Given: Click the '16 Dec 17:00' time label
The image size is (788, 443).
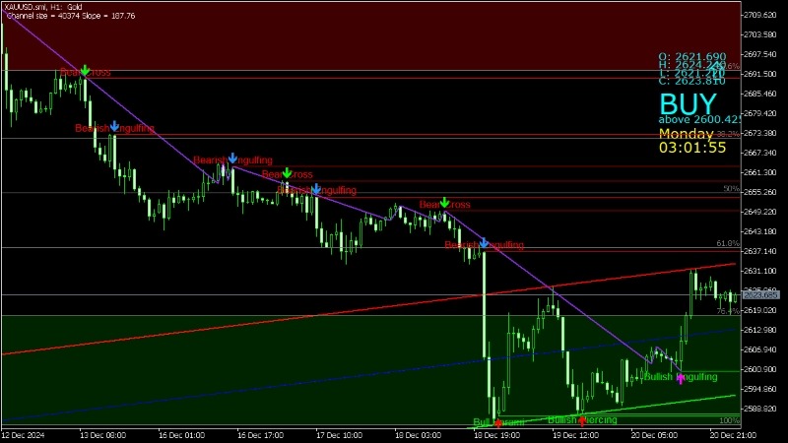Looking at the screenshot, I should pos(260,435).
